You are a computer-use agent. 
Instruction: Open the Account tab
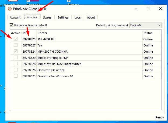15,17
